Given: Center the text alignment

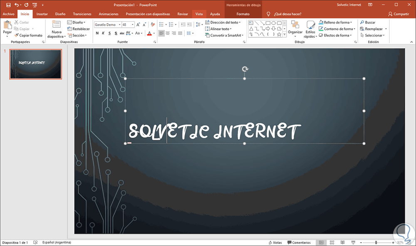Looking at the screenshot, I should (x=168, y=33).
